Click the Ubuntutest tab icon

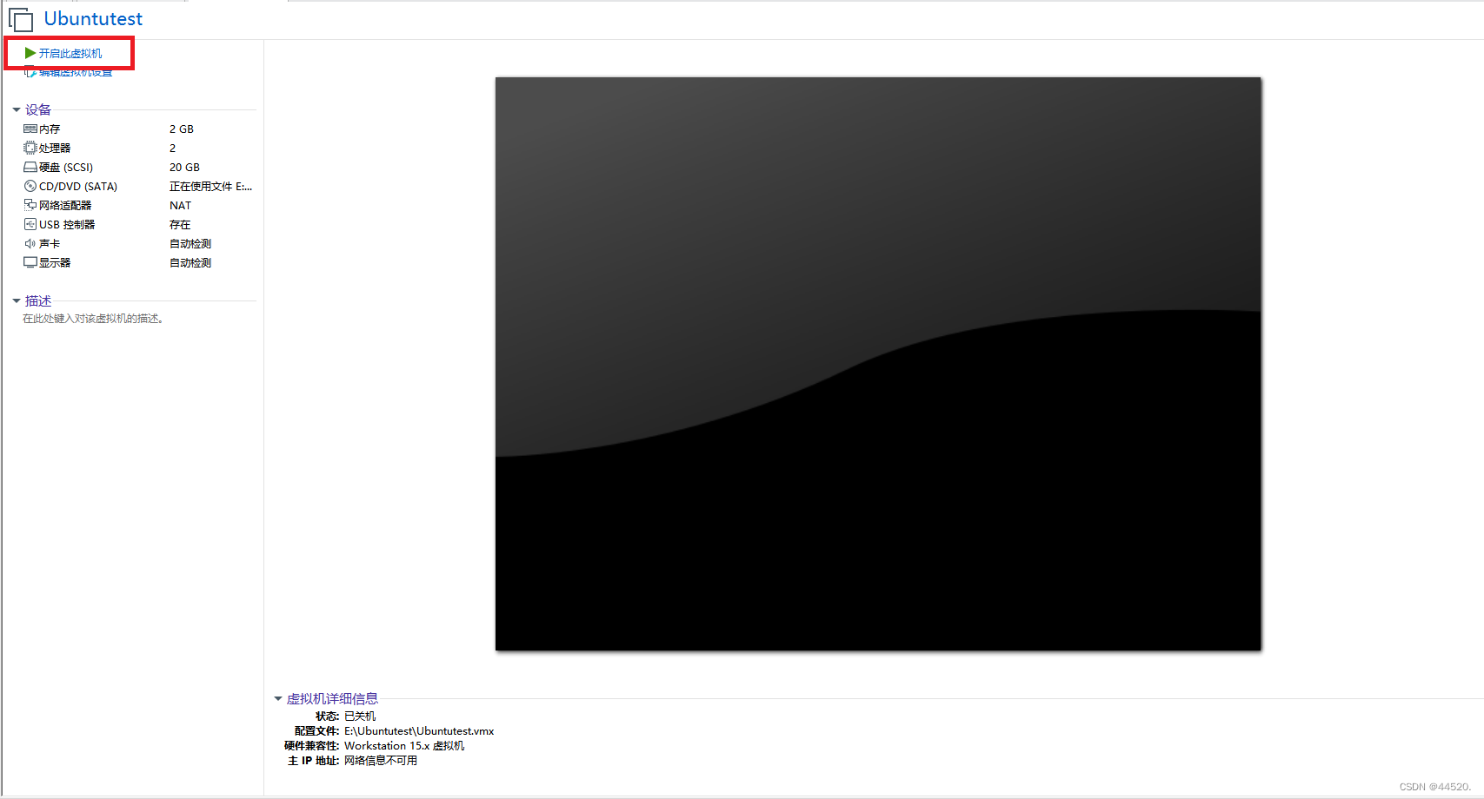(21, 20)
